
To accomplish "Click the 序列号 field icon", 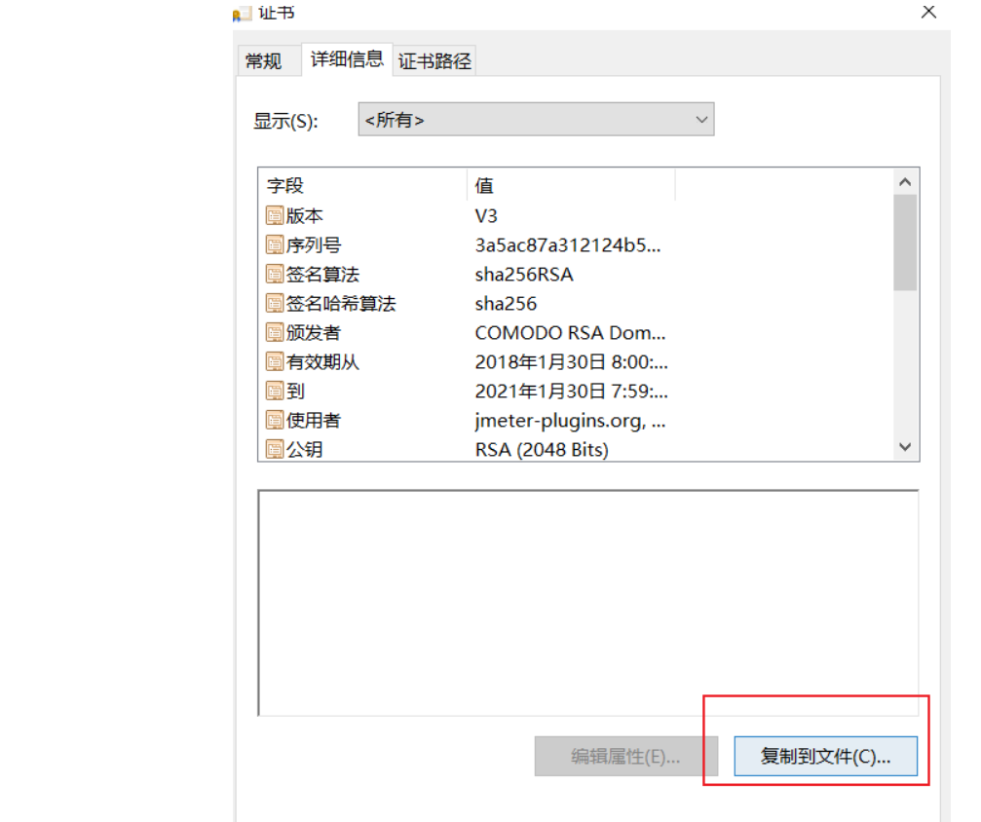I will (x=274, y=244).
